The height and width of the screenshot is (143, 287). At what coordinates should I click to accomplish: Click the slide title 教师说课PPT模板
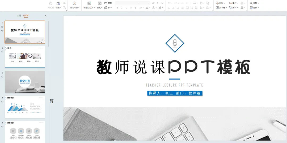tap(173, 67)
